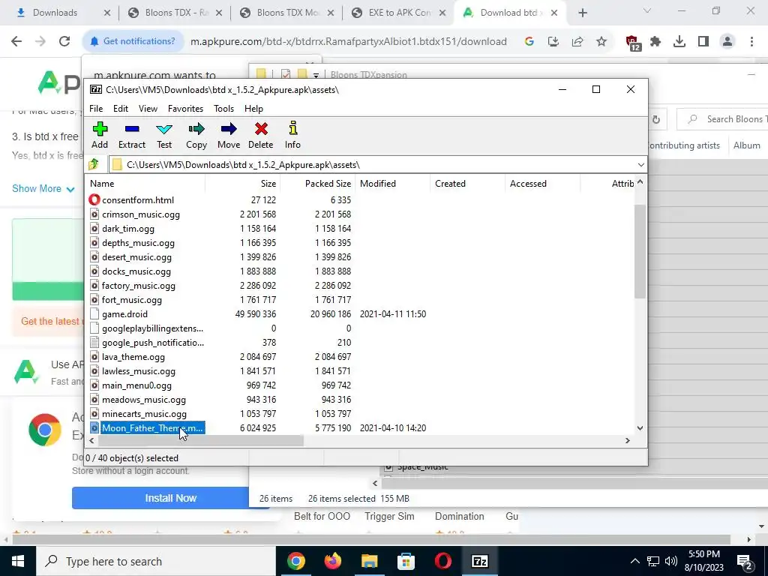The image size is (768, 576).
Task: Click the Install Now button
Action: point(170,498)
